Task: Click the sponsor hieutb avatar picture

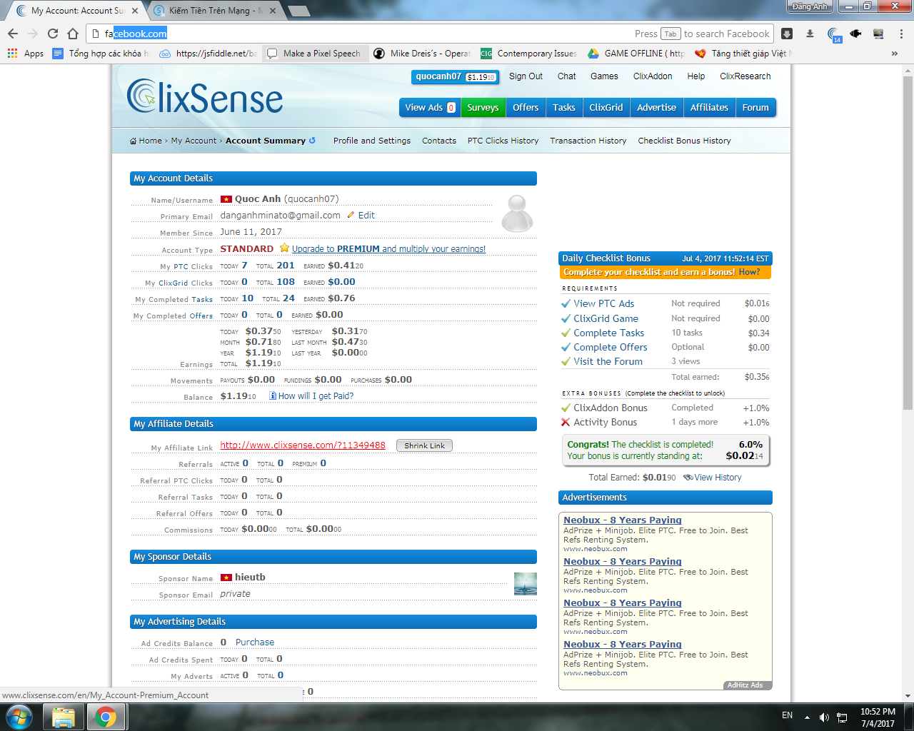Action: tap(526, 583)
